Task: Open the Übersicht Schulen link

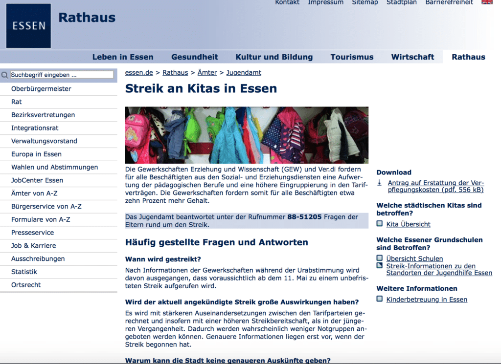Action: click(x=414, y=259)
